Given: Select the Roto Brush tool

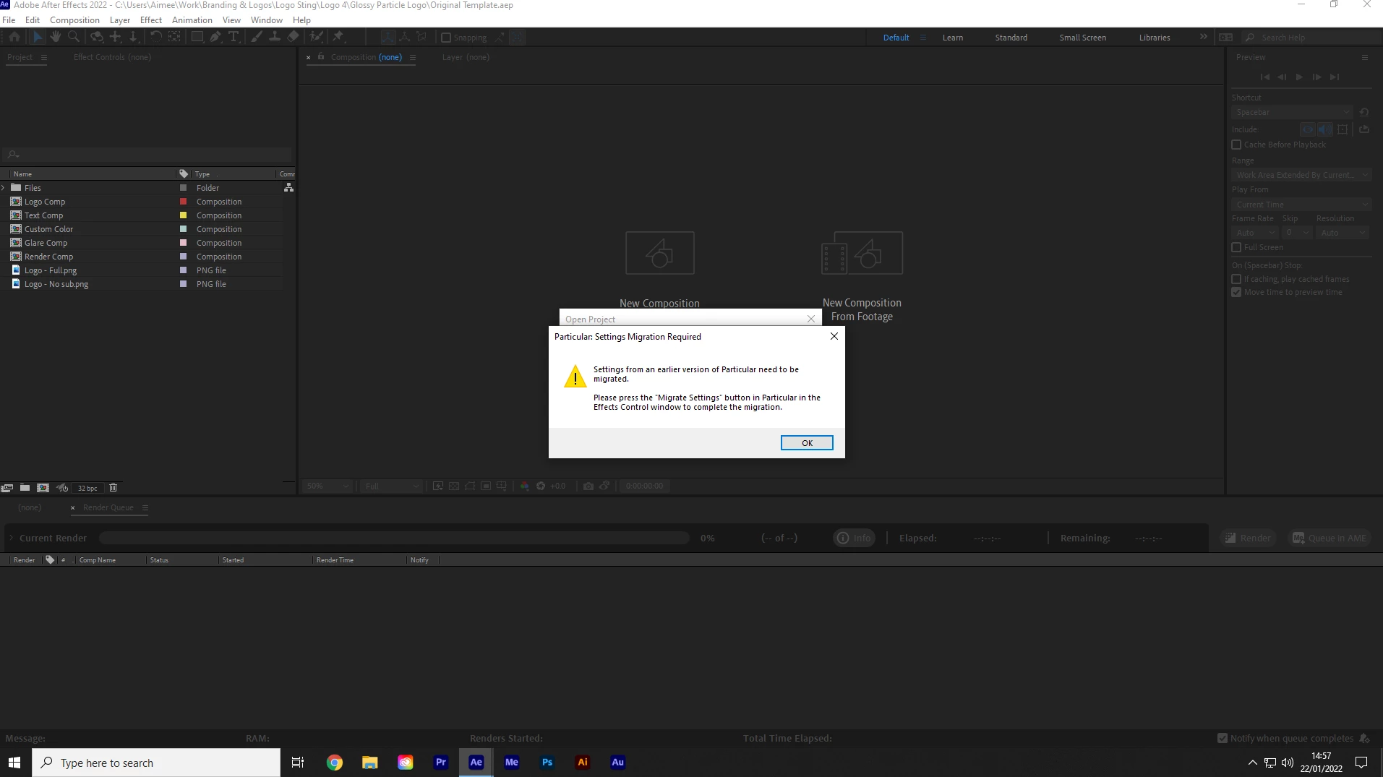Looking at the screenshot, I should coord(316,37).
